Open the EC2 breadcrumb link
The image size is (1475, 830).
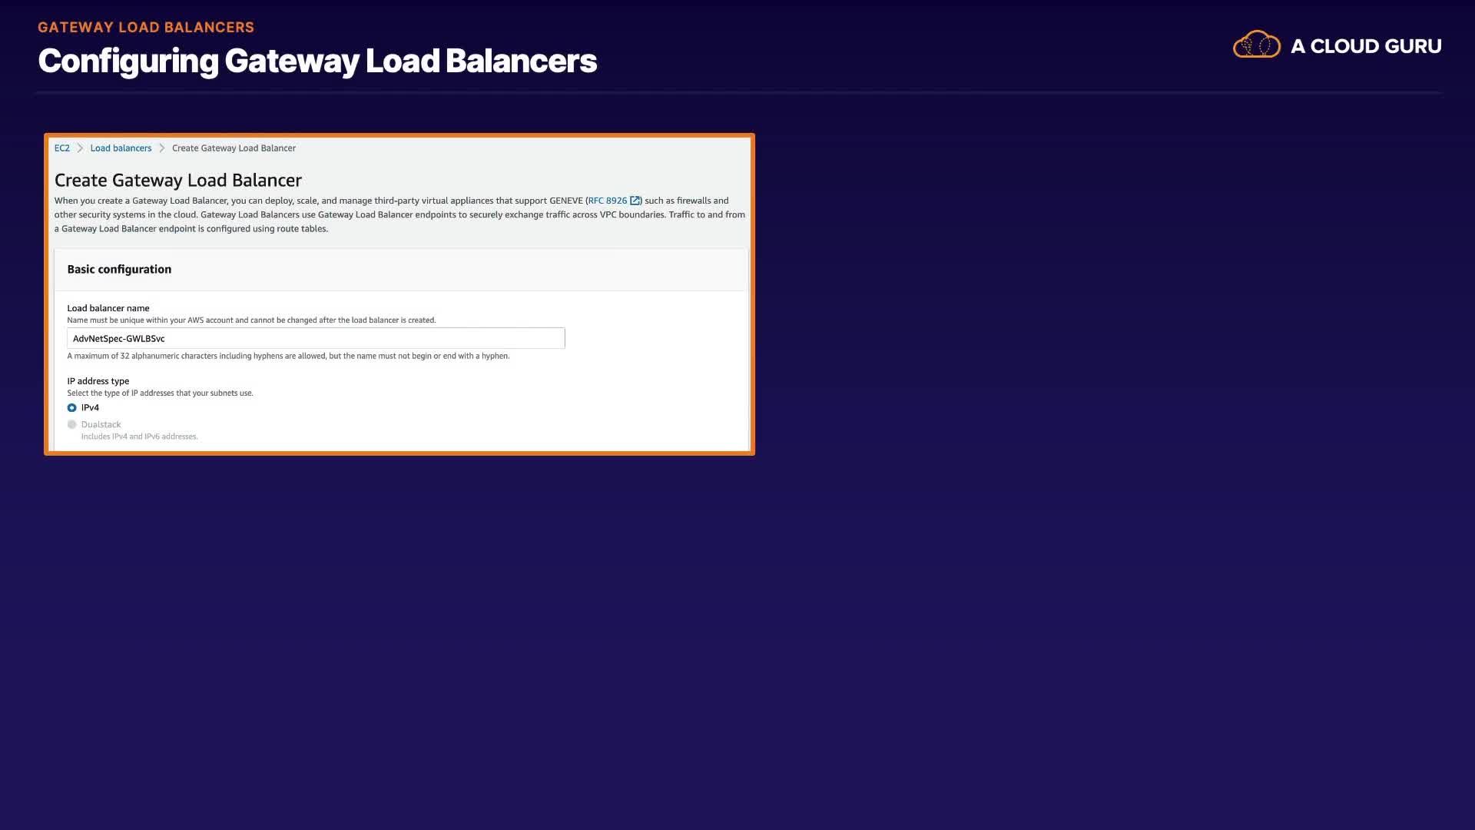[61, 148]
